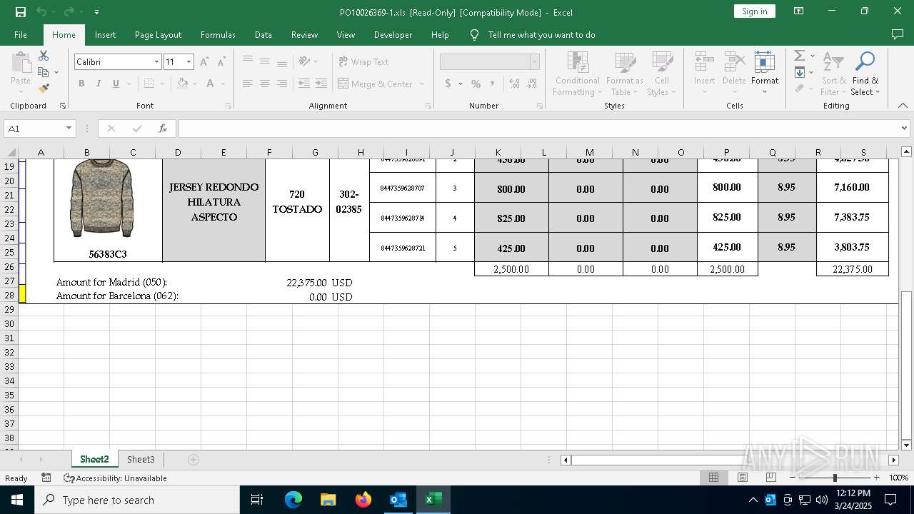Click the Save icon in title bar
Image resolution: width=914 pixels, height=514 pixels.
pyautogui.click(x=21, y=11)
